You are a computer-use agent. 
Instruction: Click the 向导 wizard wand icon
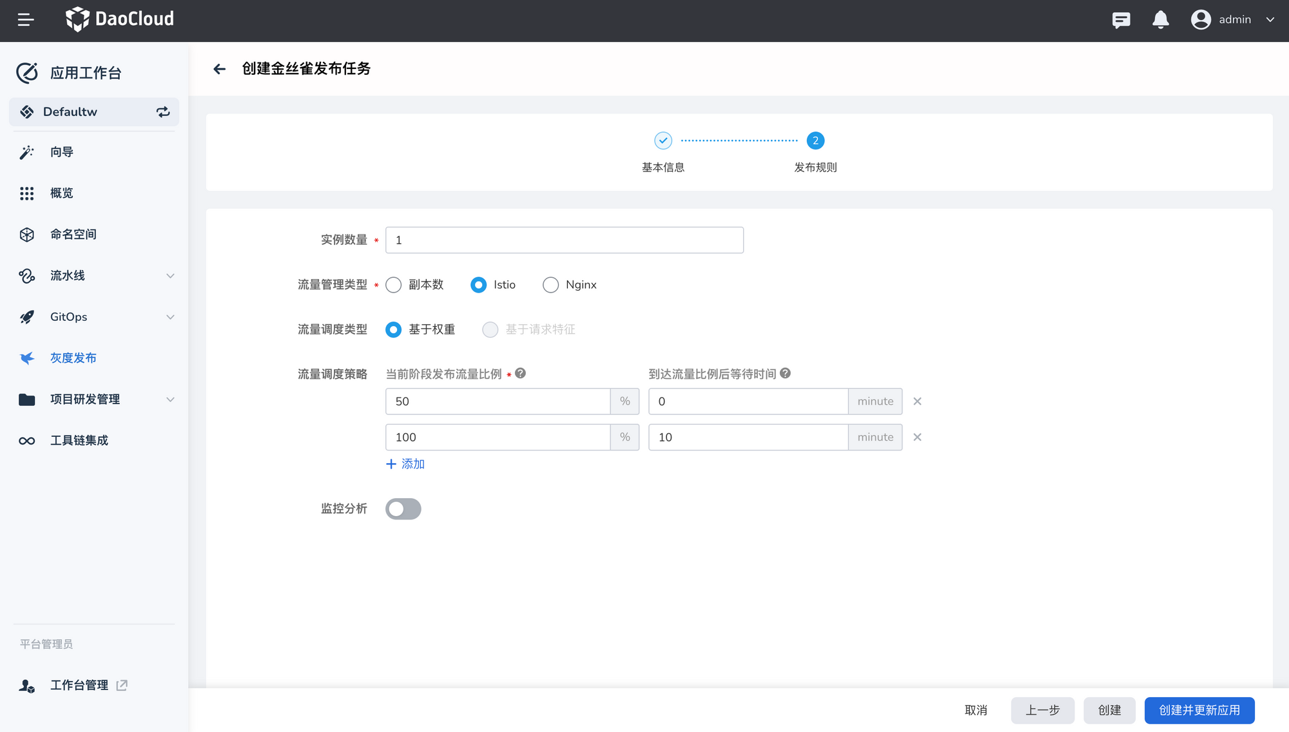[27, 152]
